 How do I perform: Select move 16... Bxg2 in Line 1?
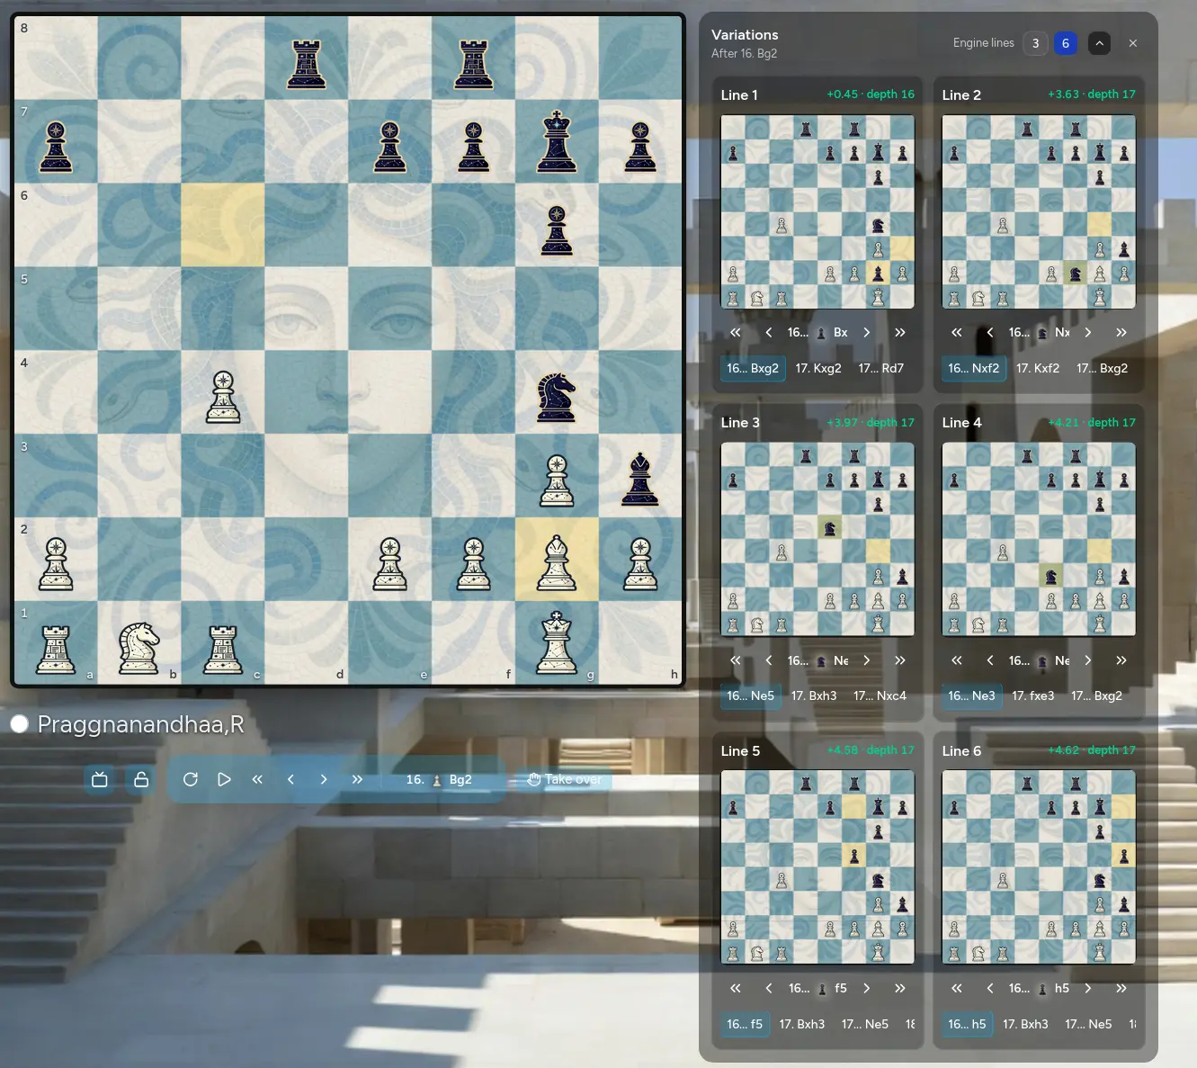[753, 368]
